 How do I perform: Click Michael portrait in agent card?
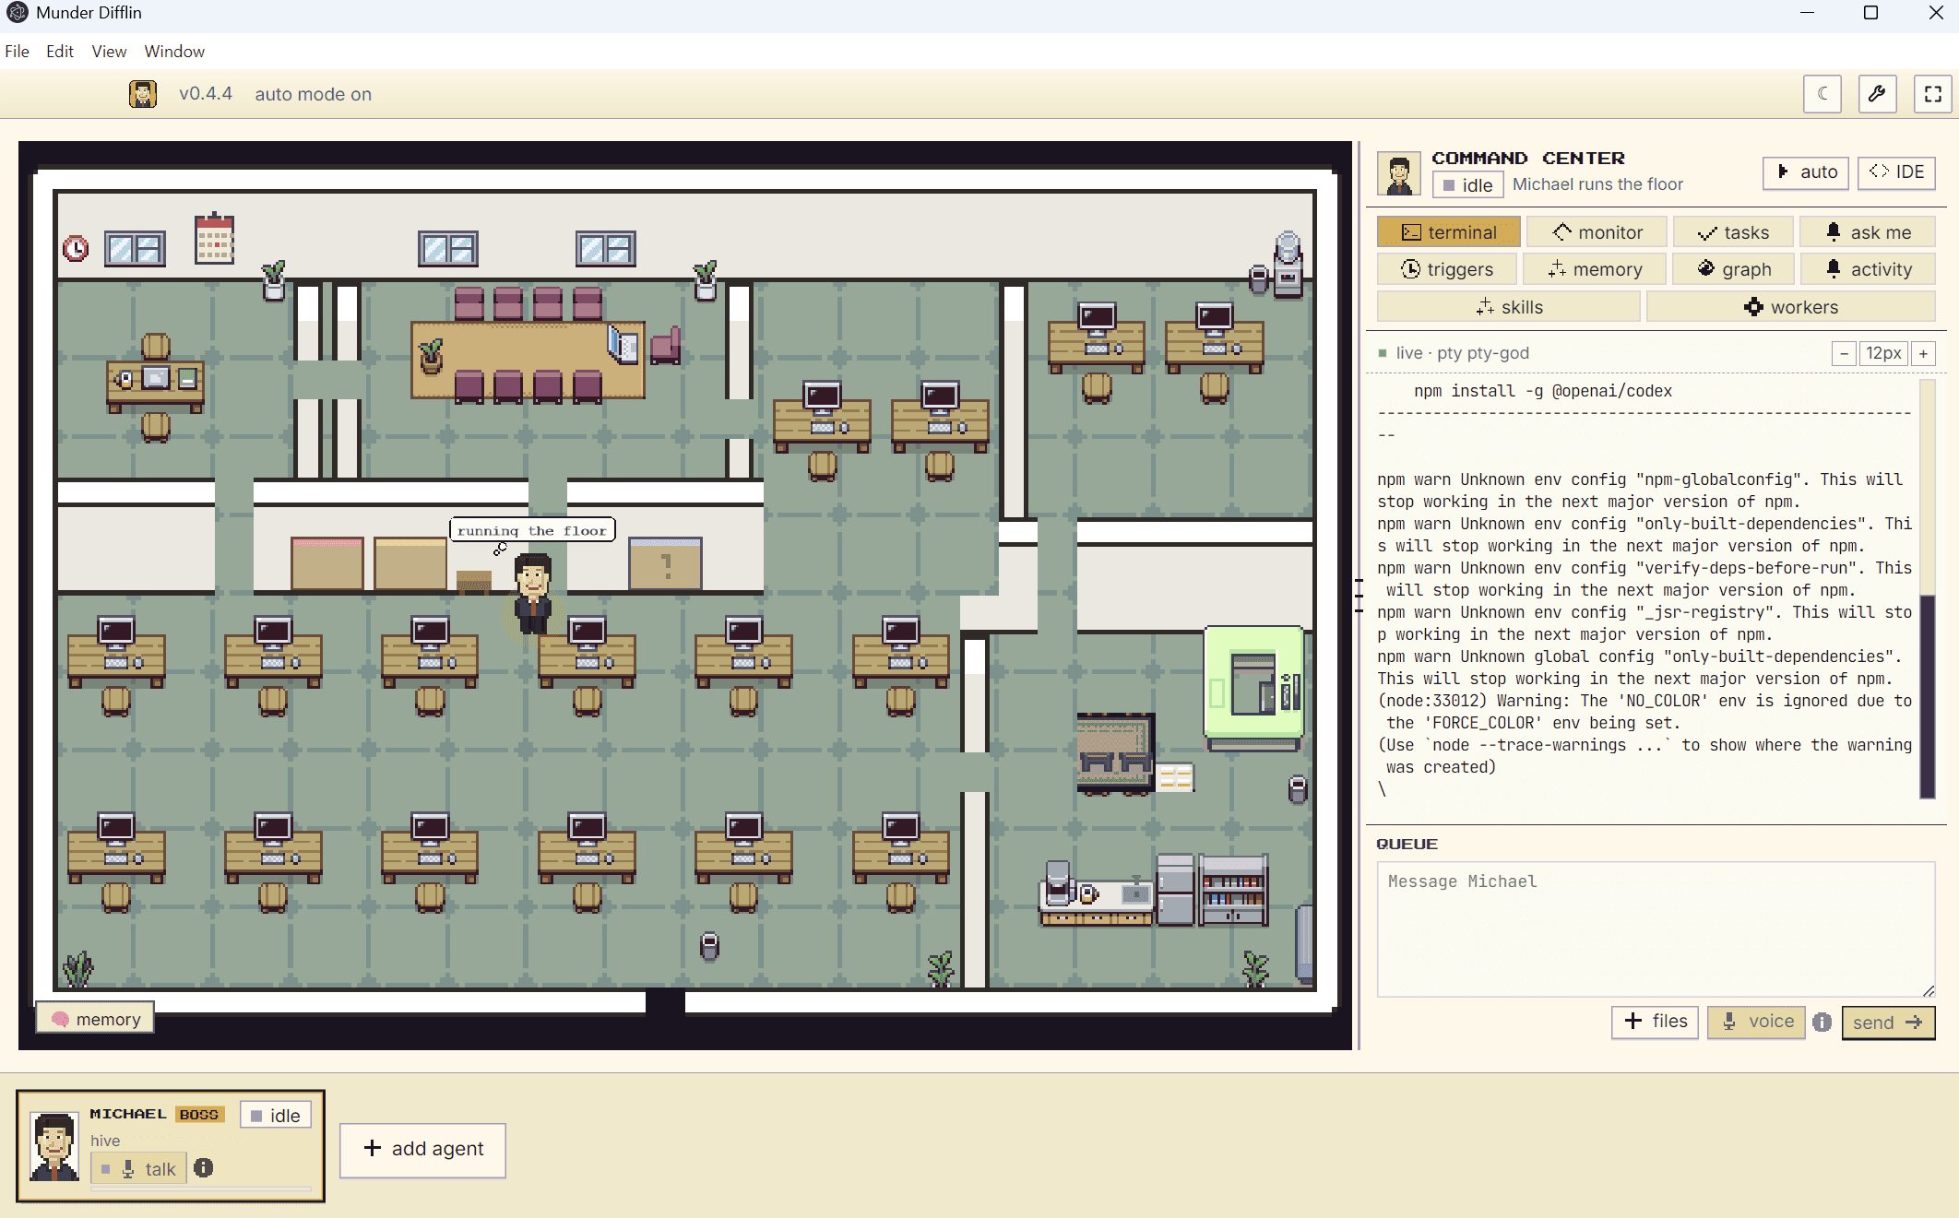(x=53, y=1146)
